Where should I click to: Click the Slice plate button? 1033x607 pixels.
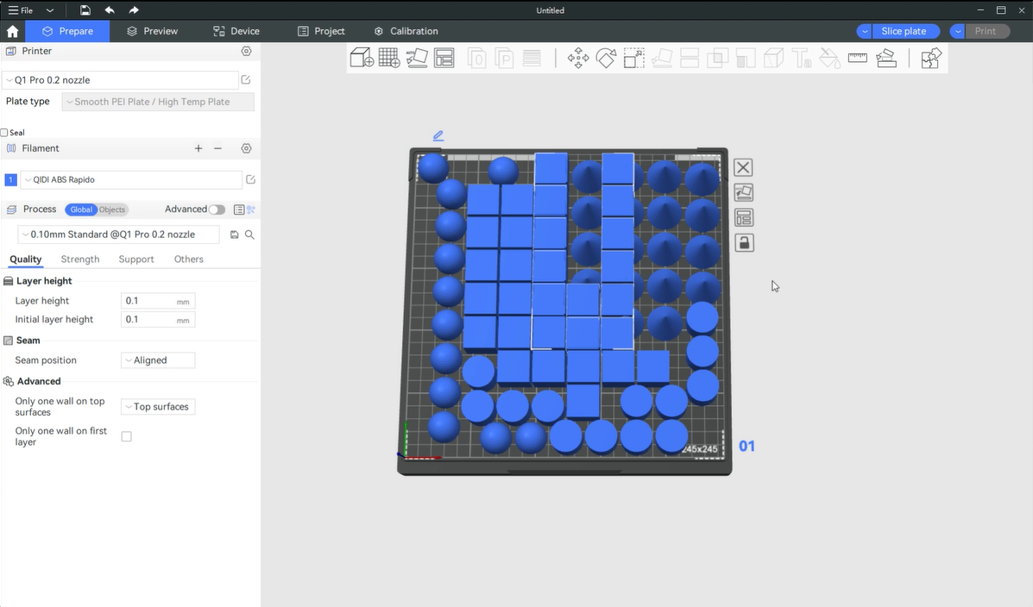click(904, 31)
